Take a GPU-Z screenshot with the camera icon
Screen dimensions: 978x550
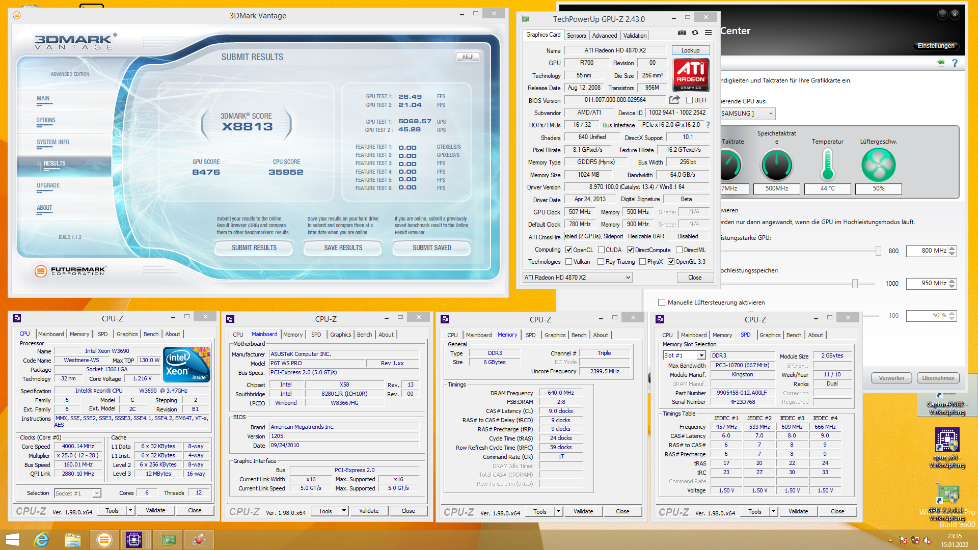[x=682, y=33]
